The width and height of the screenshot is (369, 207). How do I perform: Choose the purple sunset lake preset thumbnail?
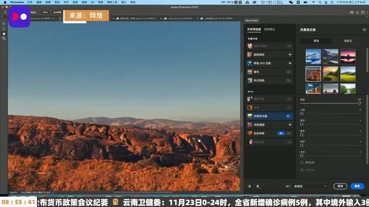coord(348,56)
